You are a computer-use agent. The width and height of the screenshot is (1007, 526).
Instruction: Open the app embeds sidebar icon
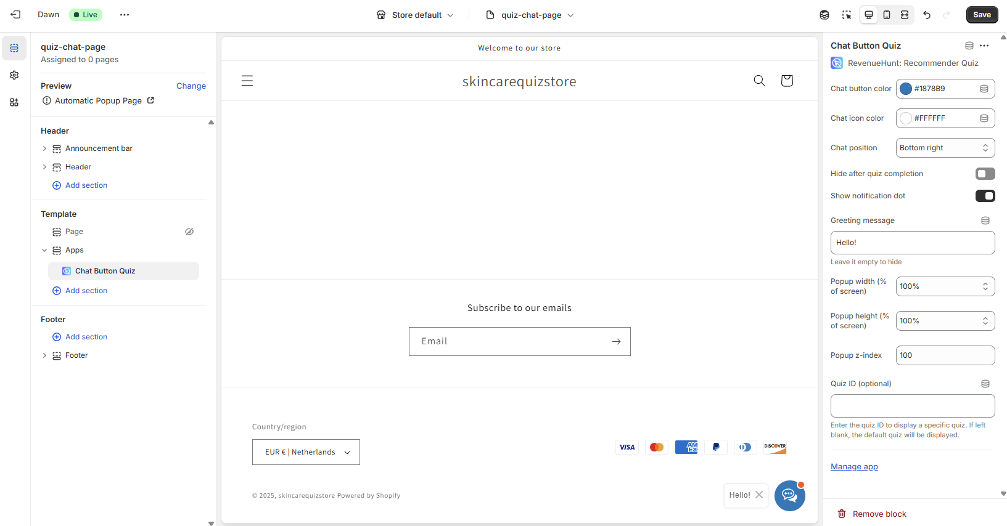click(x=14, y=102)
